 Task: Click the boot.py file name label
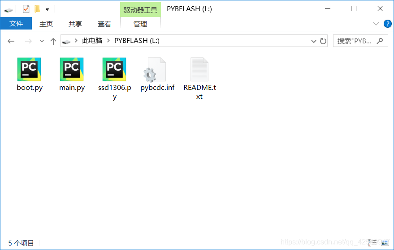click(30, 88)
